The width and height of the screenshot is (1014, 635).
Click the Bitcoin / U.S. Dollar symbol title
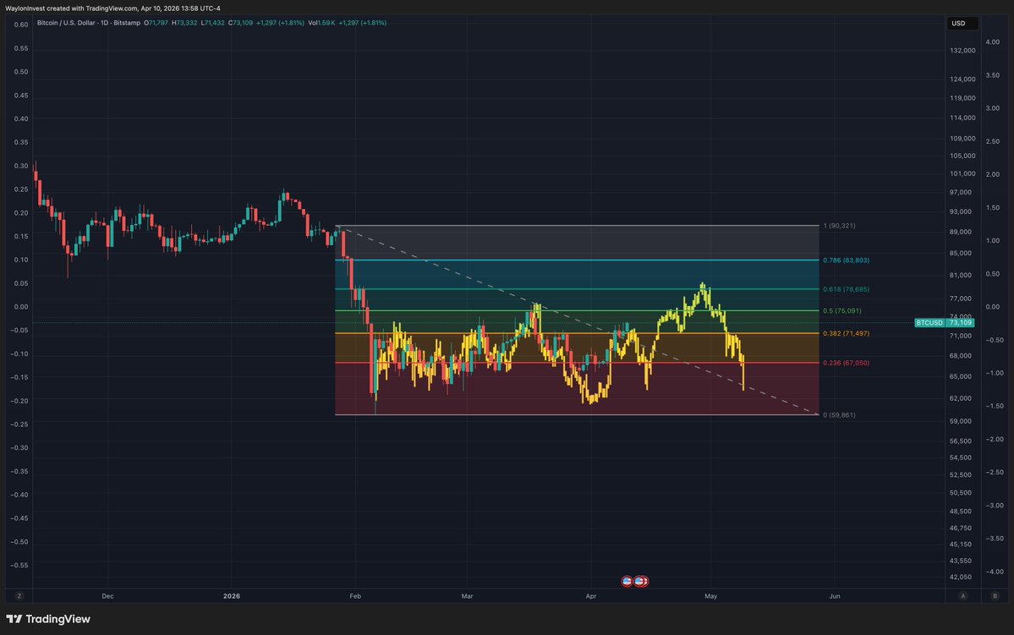point(89,23)
